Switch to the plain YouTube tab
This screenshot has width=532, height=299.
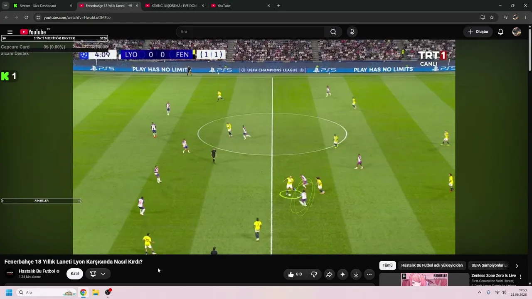240,6
